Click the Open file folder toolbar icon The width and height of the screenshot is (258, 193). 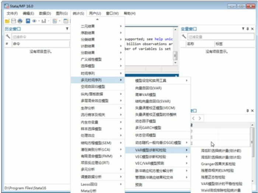[7, 21]
